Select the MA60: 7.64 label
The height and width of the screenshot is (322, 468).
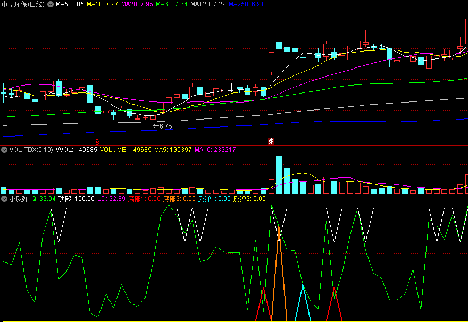point(172,4)
